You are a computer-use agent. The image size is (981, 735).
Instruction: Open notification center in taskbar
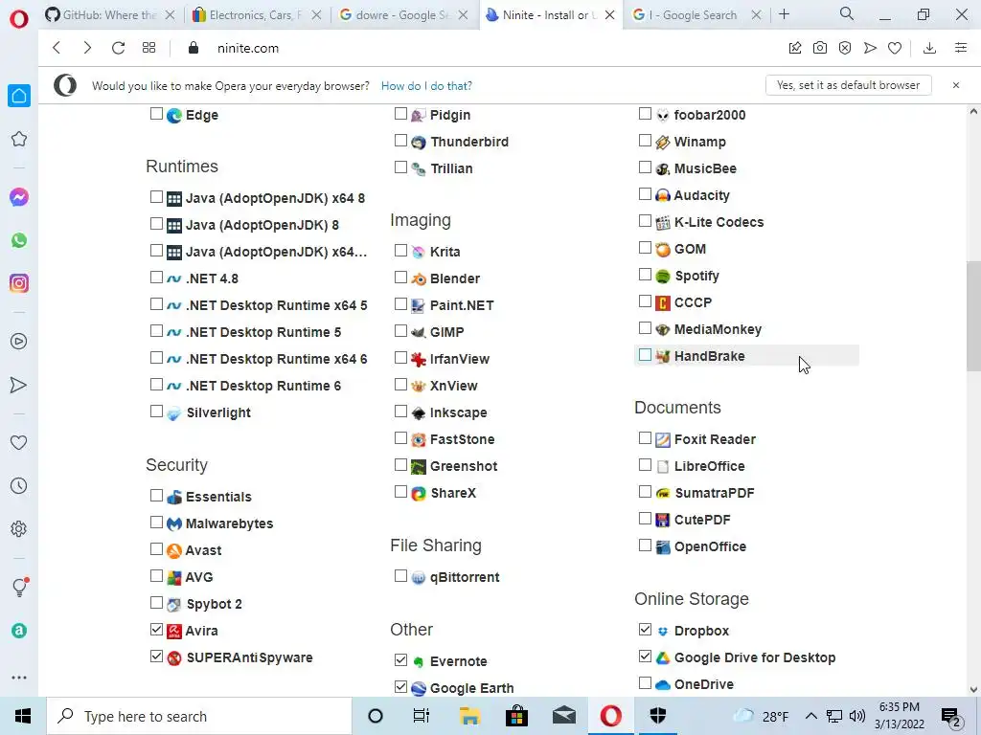pyautogui.click(x=951, y=717)
